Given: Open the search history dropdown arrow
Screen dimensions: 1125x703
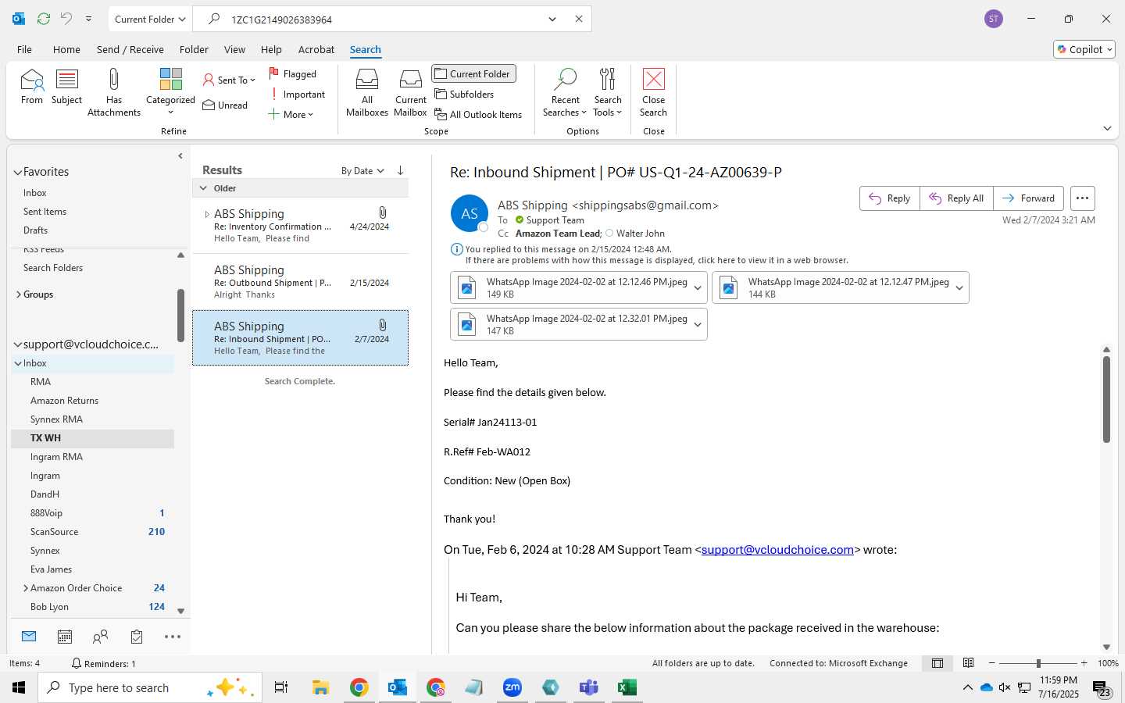Looking at the screenshot, I should 552,19.
